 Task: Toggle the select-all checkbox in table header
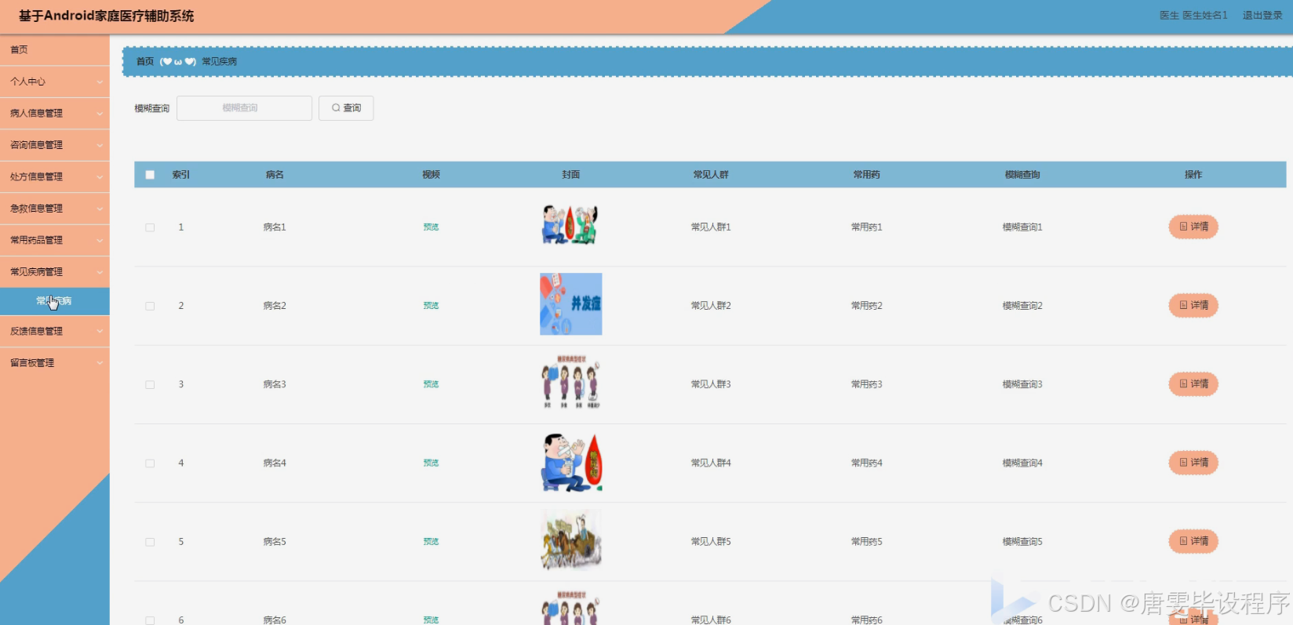pyautogui.click(x=150, y=175)
